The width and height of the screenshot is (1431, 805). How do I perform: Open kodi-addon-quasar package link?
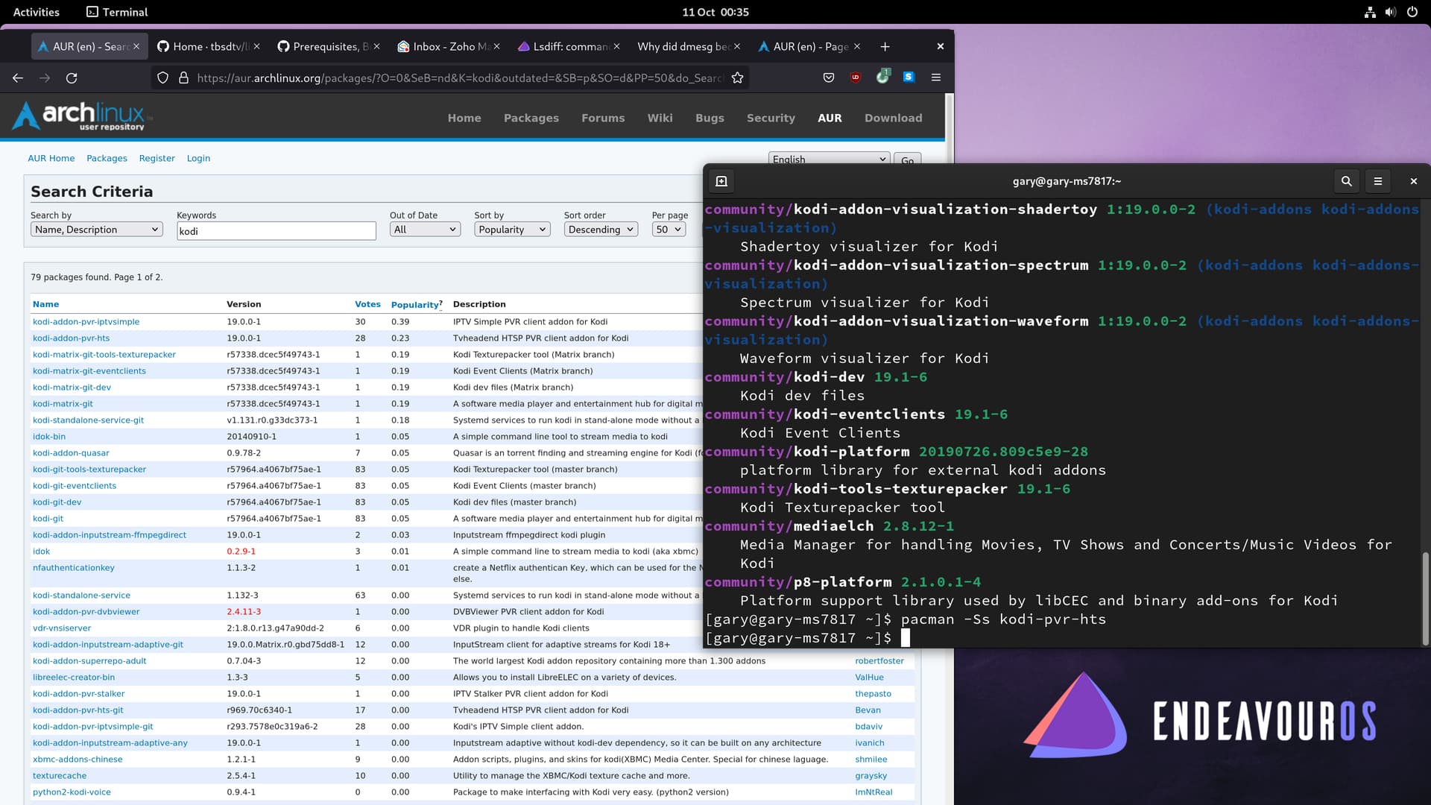point(71,452)
